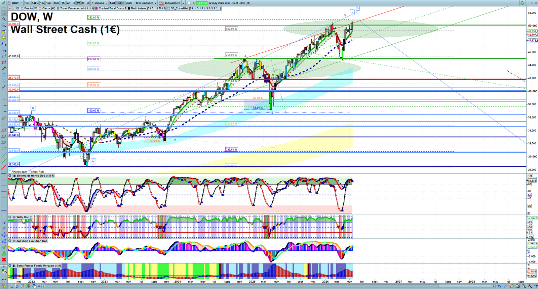Select the green speech-bubble text tool
The width and height of the screenshot is (538, 289).
(x=4, y=81)
